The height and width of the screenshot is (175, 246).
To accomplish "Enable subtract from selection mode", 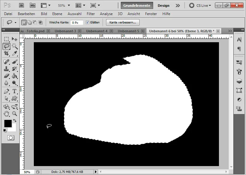I will coord(35,22).
